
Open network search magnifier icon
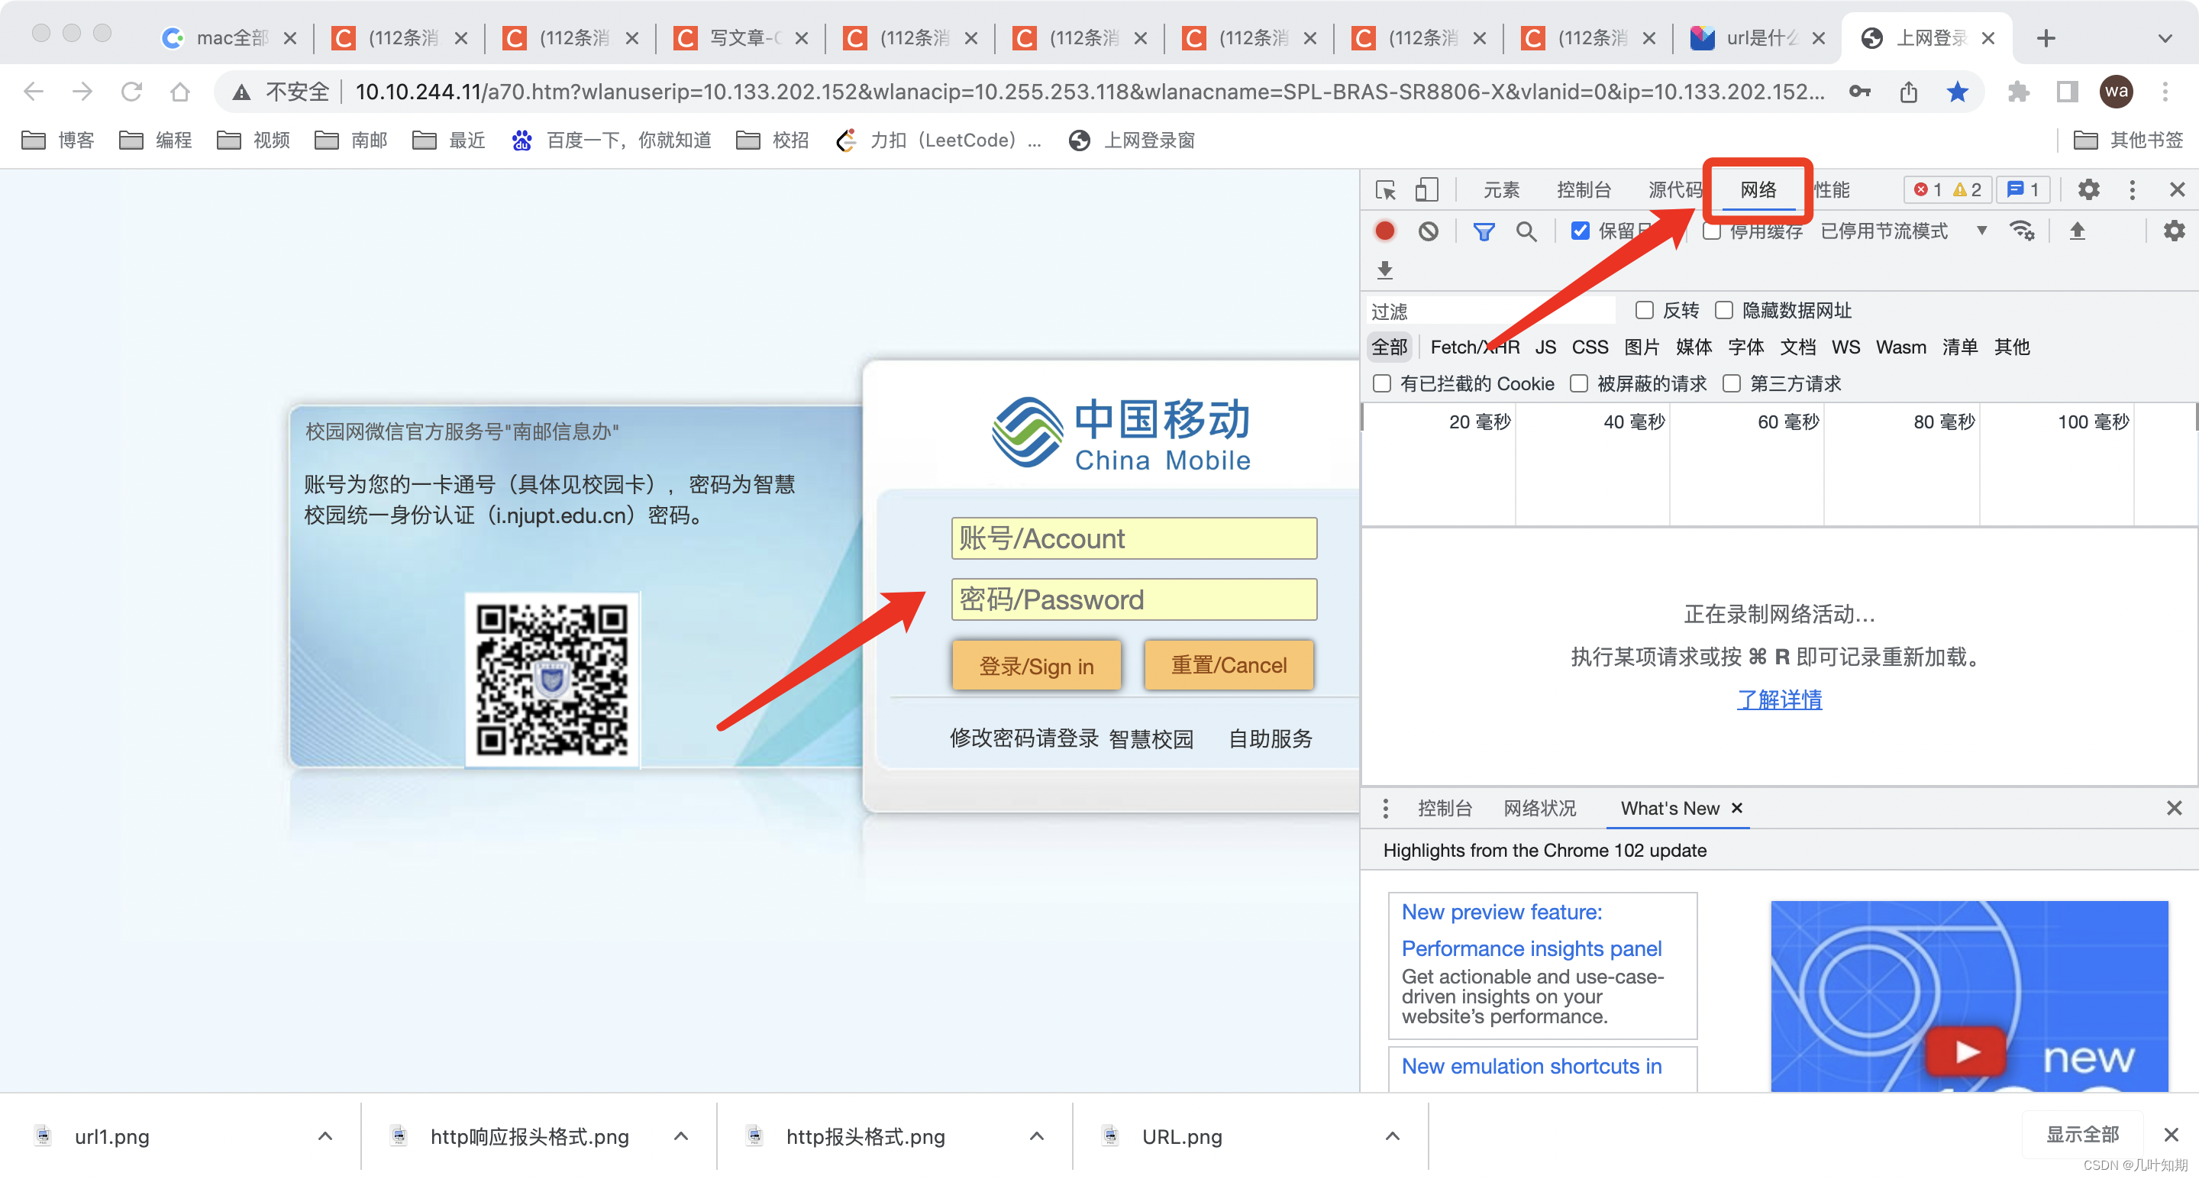click(x=1526, y=231)
